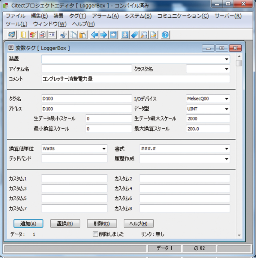Click the yellow project folder toolbar icon

(x=24, y=35)
